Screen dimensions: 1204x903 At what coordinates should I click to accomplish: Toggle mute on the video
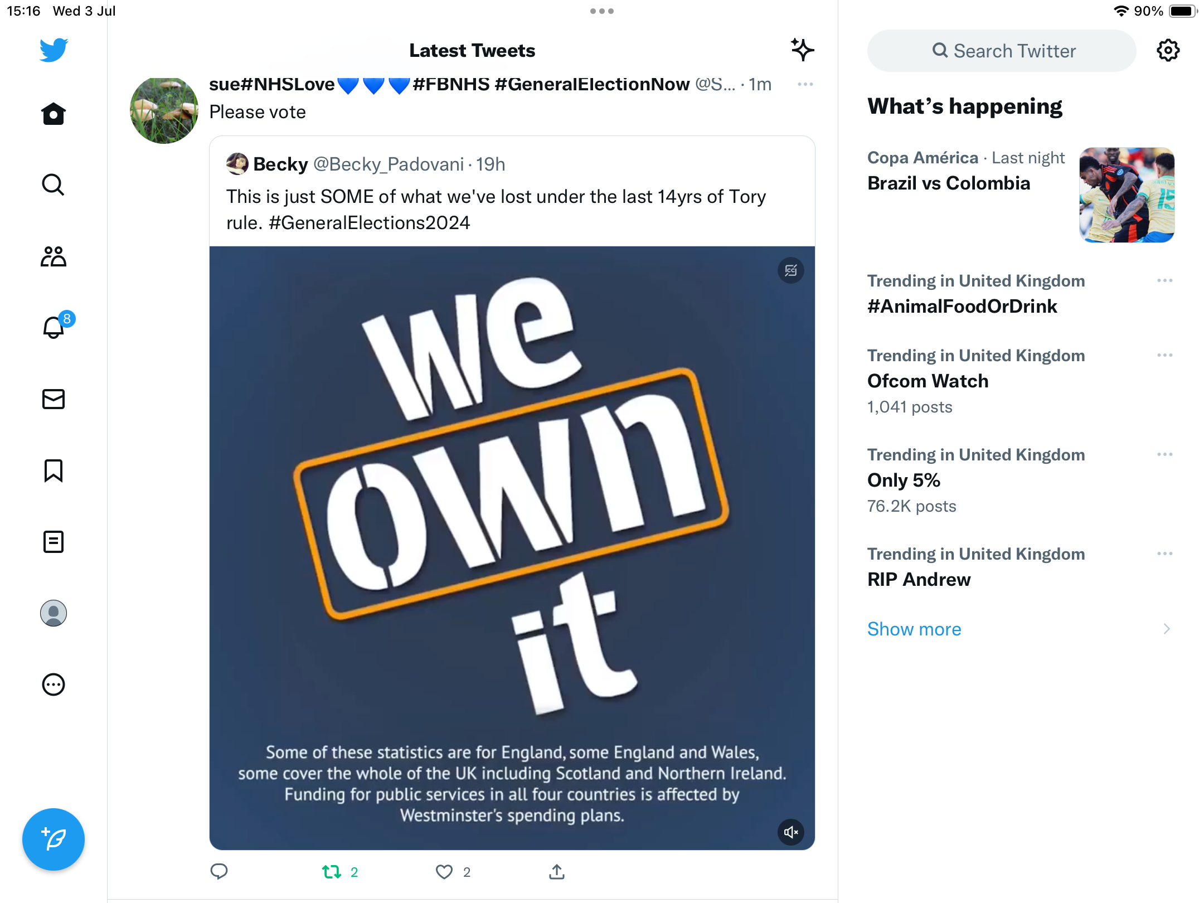pos(790,832)
